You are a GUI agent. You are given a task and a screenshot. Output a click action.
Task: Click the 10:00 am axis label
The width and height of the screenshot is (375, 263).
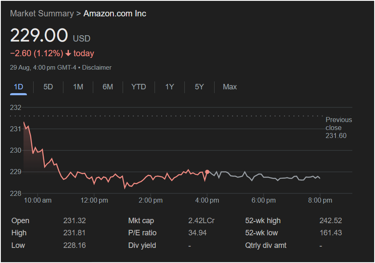[37, 200]
